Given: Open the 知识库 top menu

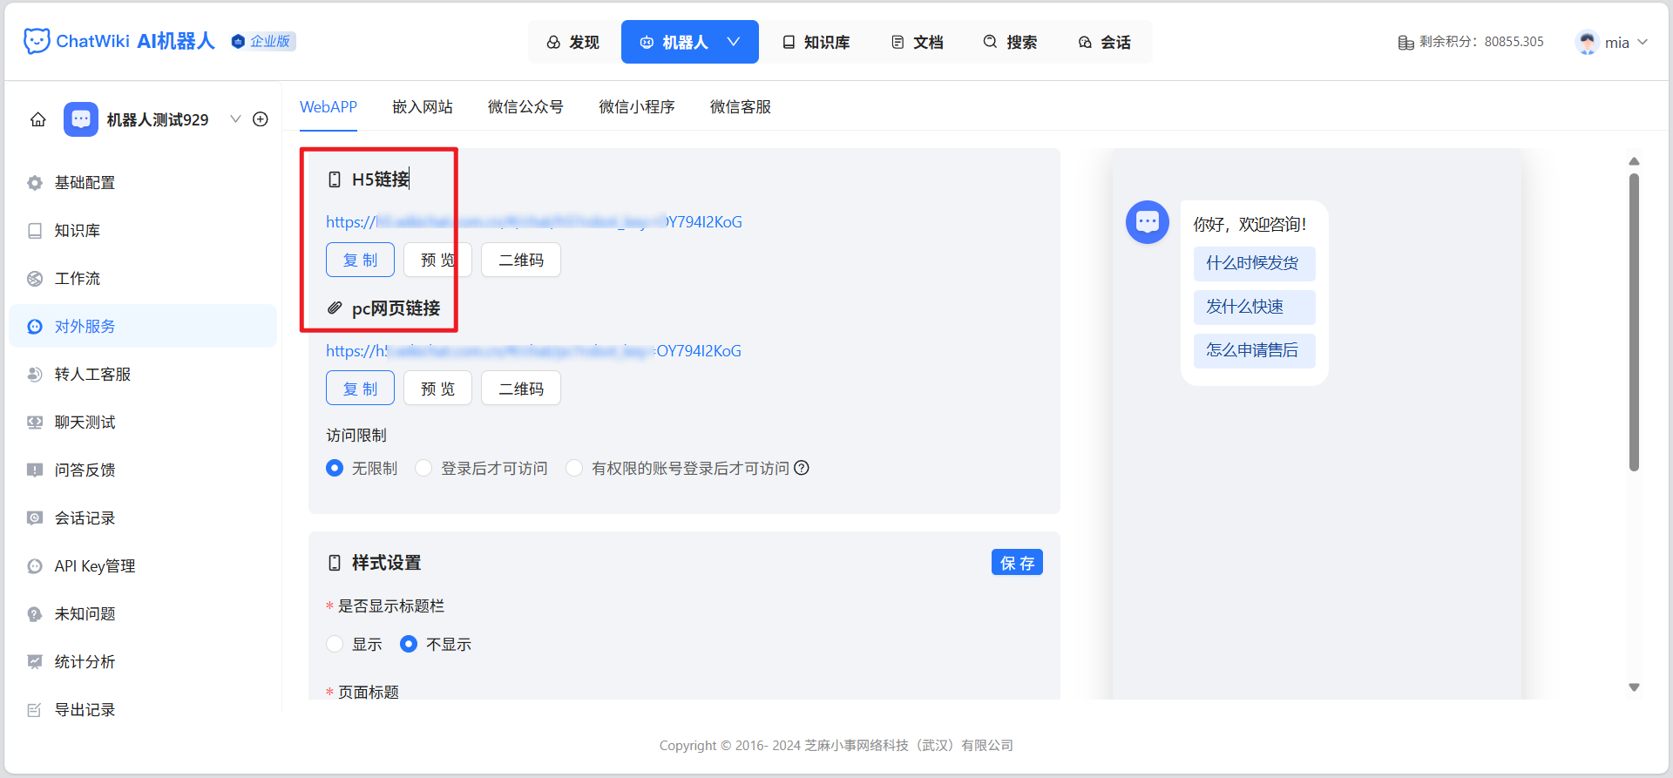Looking at the screenshot, I should pyautogui.click(x=816, y=42).
